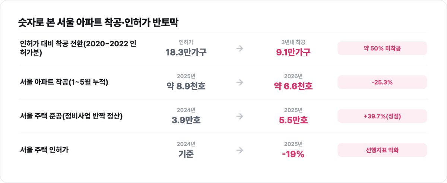The width and height of the screenshot is (447, 183).
Task: Click the 선행지표 악화 badge
Action: click(x=382, y=150)
